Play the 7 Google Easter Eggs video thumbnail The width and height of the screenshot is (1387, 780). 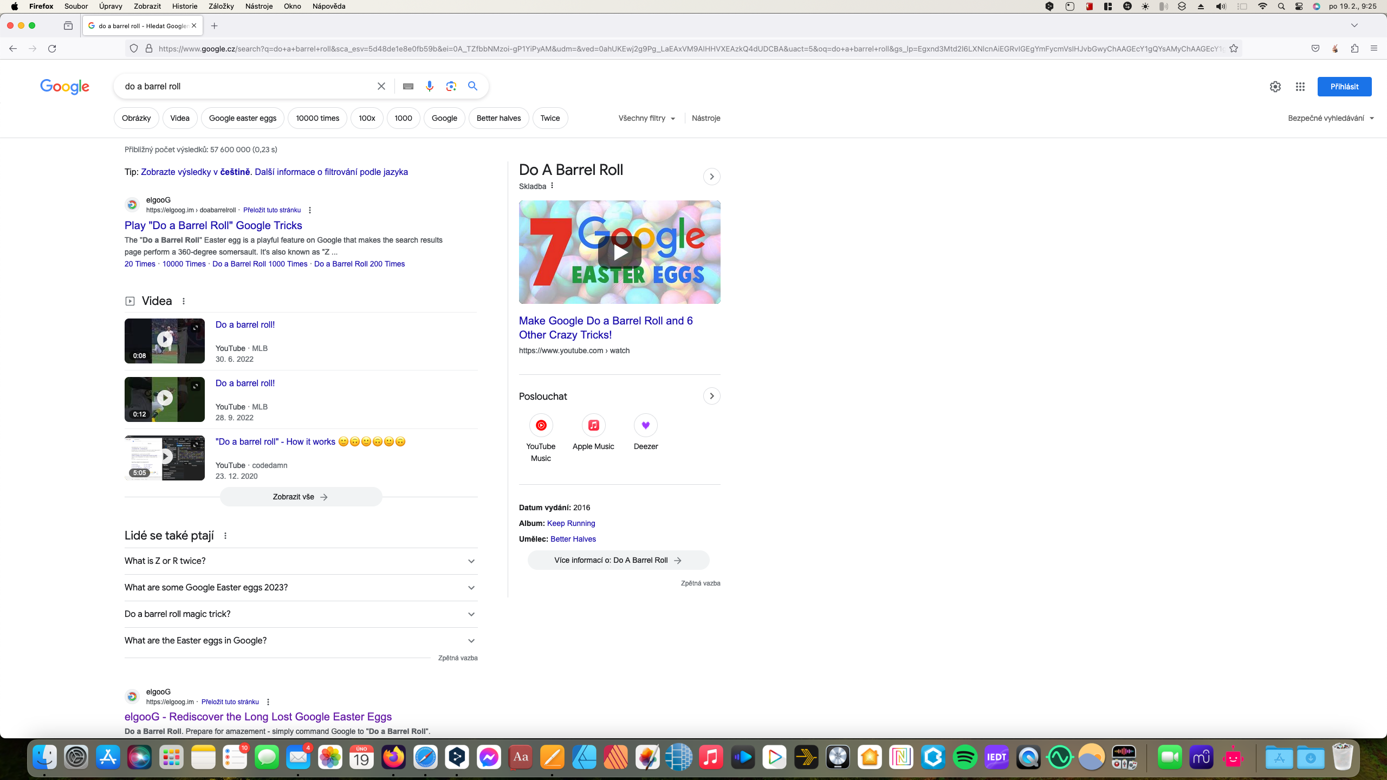(619, 252)
